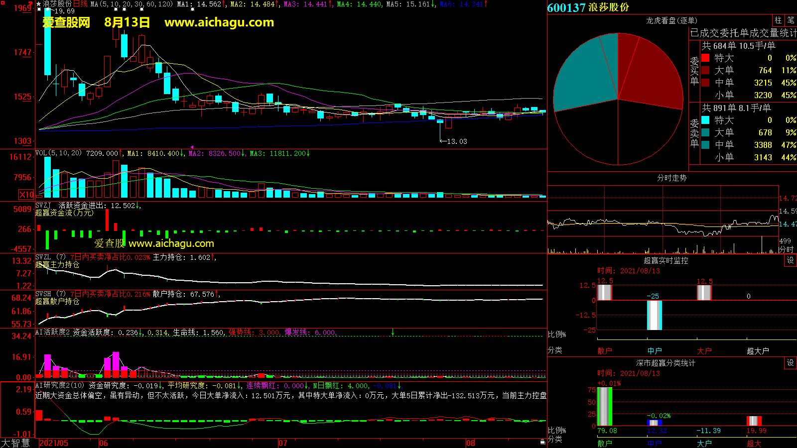Image resolution: width=797 pixels, height=448 pixels.
Task: Click the 日线 period label
Action: (x=80, y=4)
